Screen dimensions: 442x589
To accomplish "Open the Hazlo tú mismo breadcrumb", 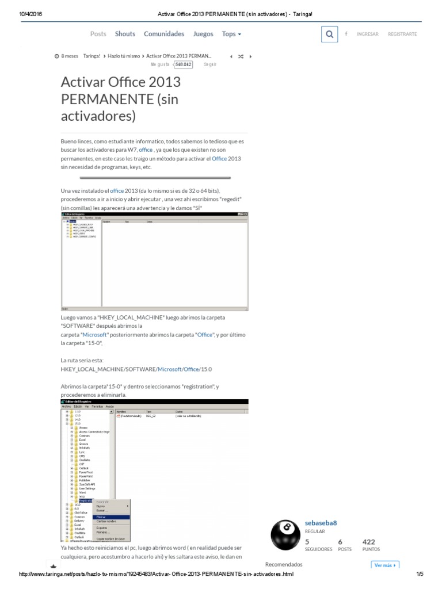I will (124, 56).
